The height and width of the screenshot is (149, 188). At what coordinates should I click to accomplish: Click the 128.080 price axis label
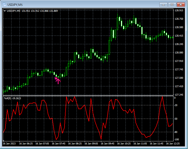pos(179,52)
